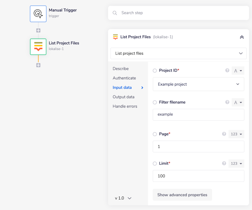This screenshot has width=252, height=210.
Task: Open the v 1.0 version dropdown
Action: [x=123, y=198]
